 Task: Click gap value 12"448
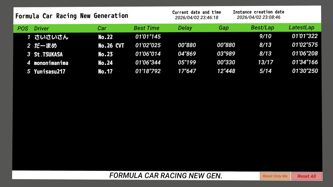pyautogui.click(x=226, y=71)
